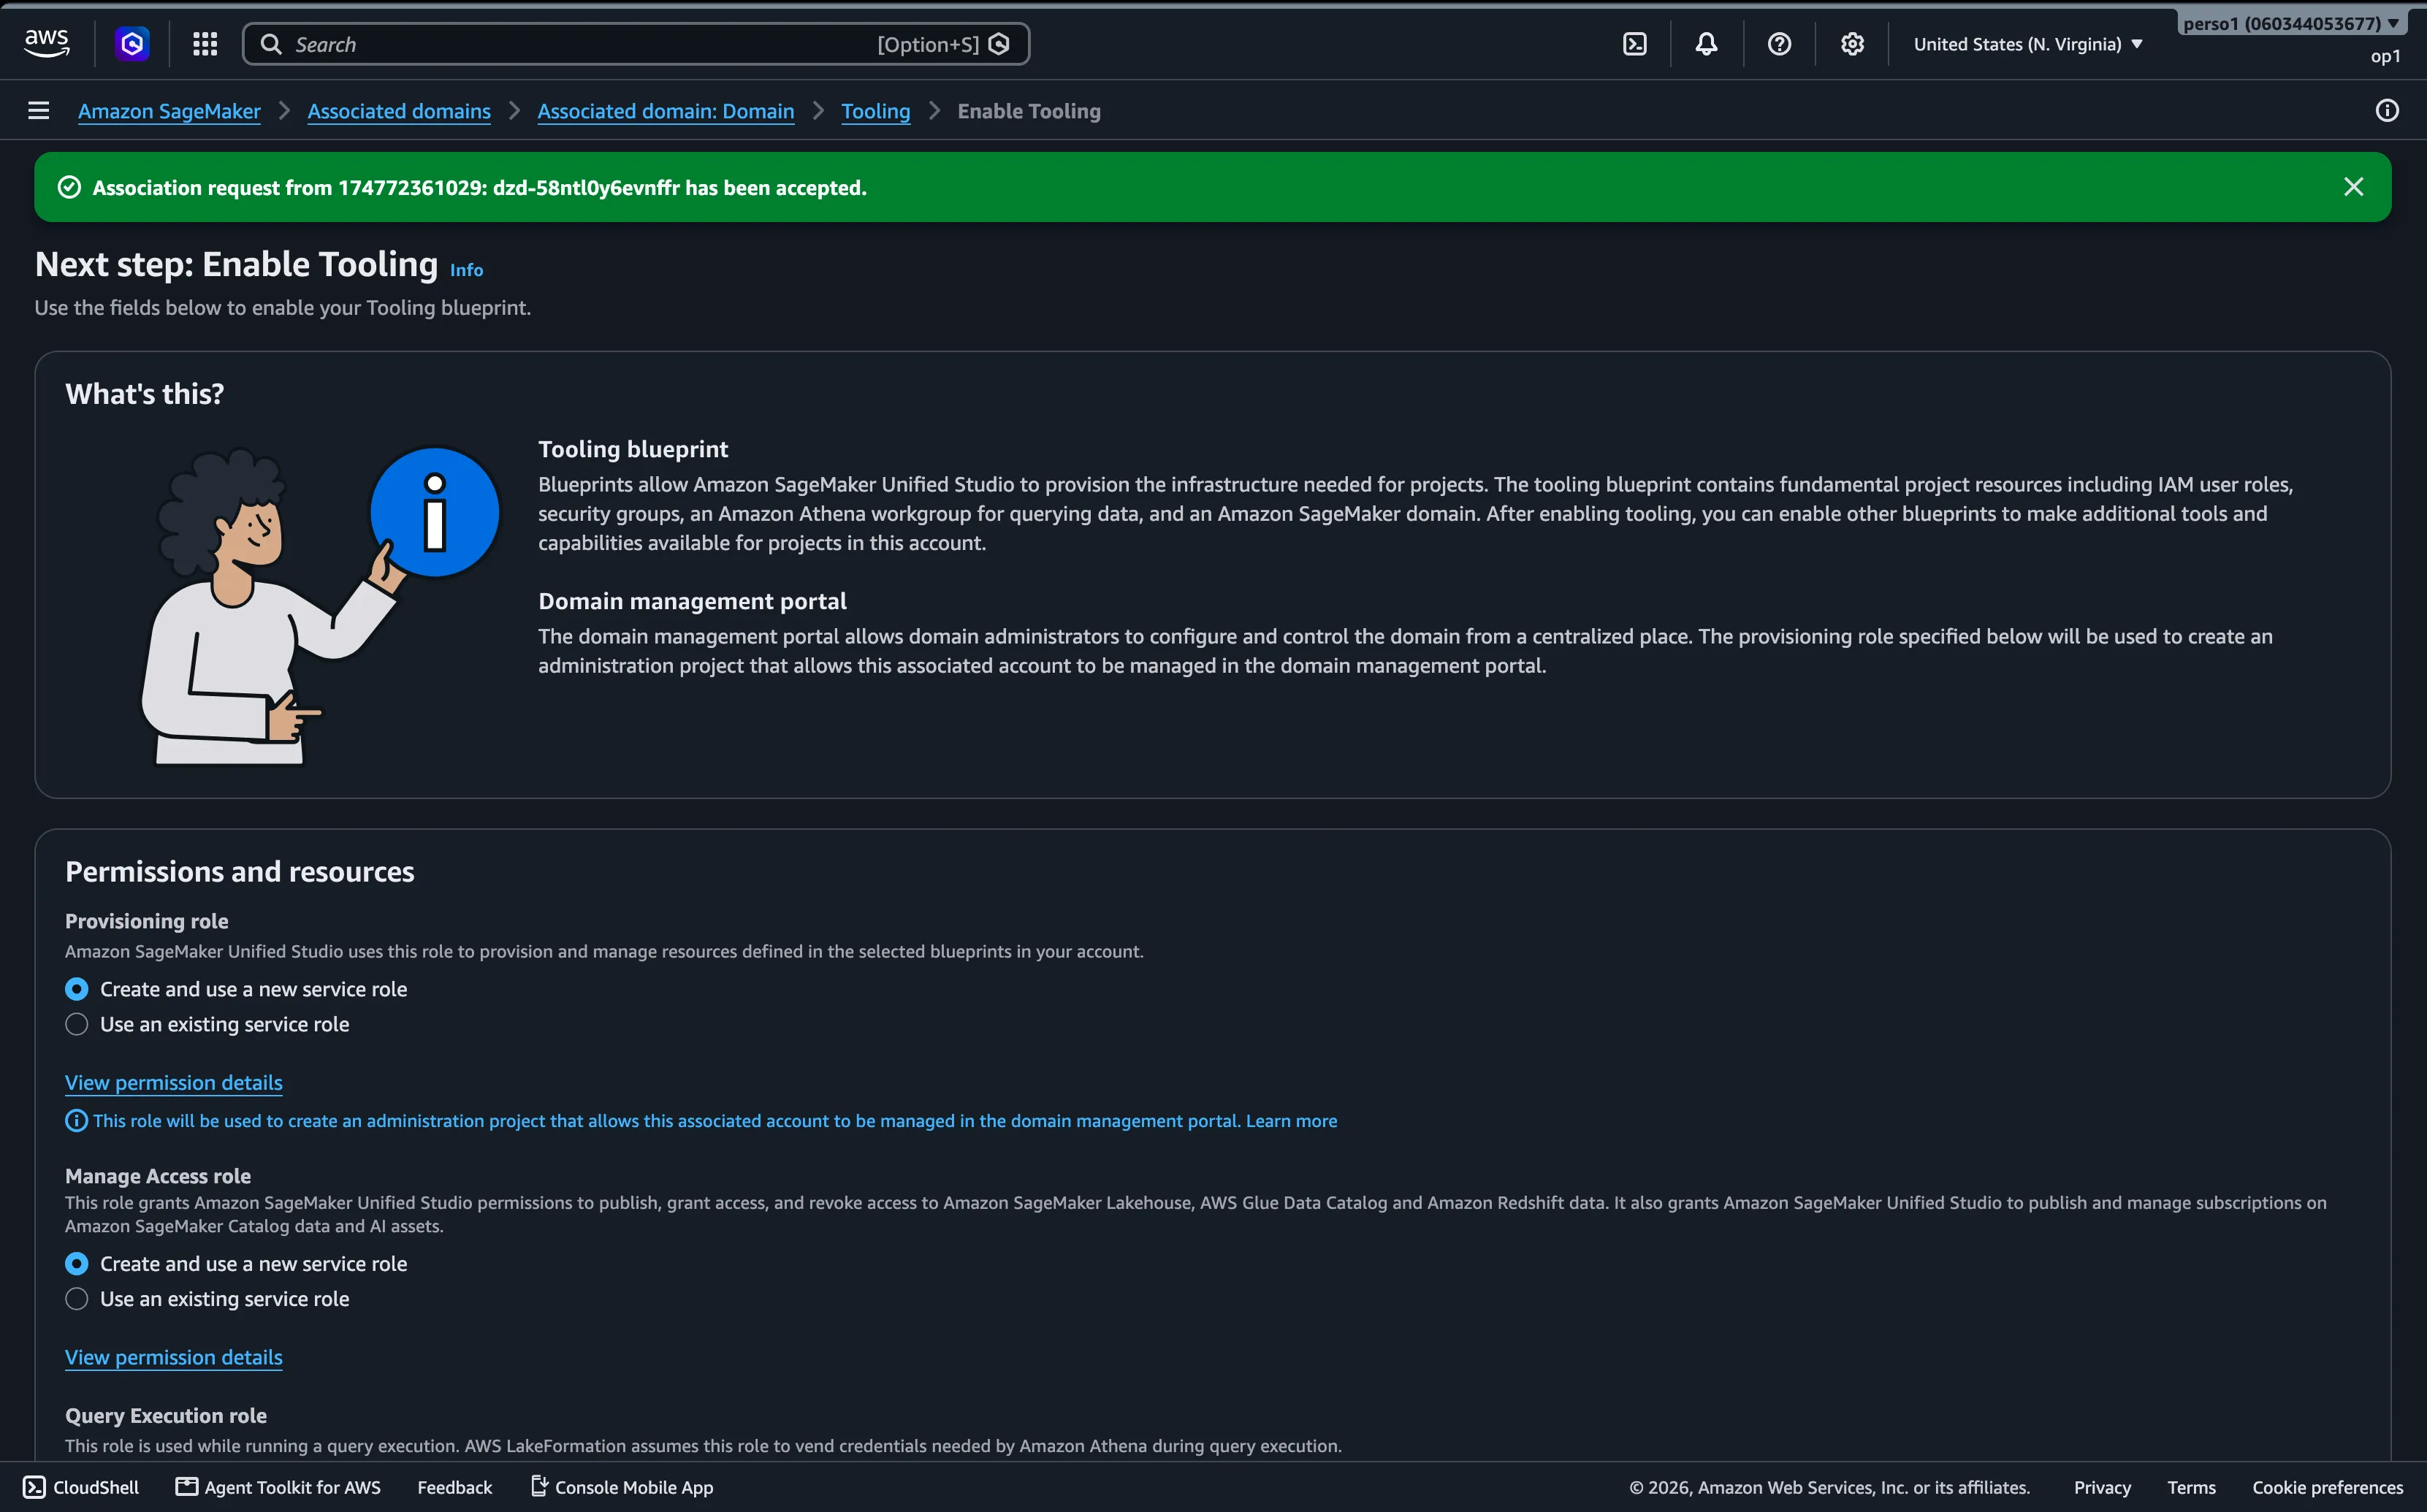Open Feedback in footer
Viewport: 2427px width, 1512px height.
[455, 1487]
